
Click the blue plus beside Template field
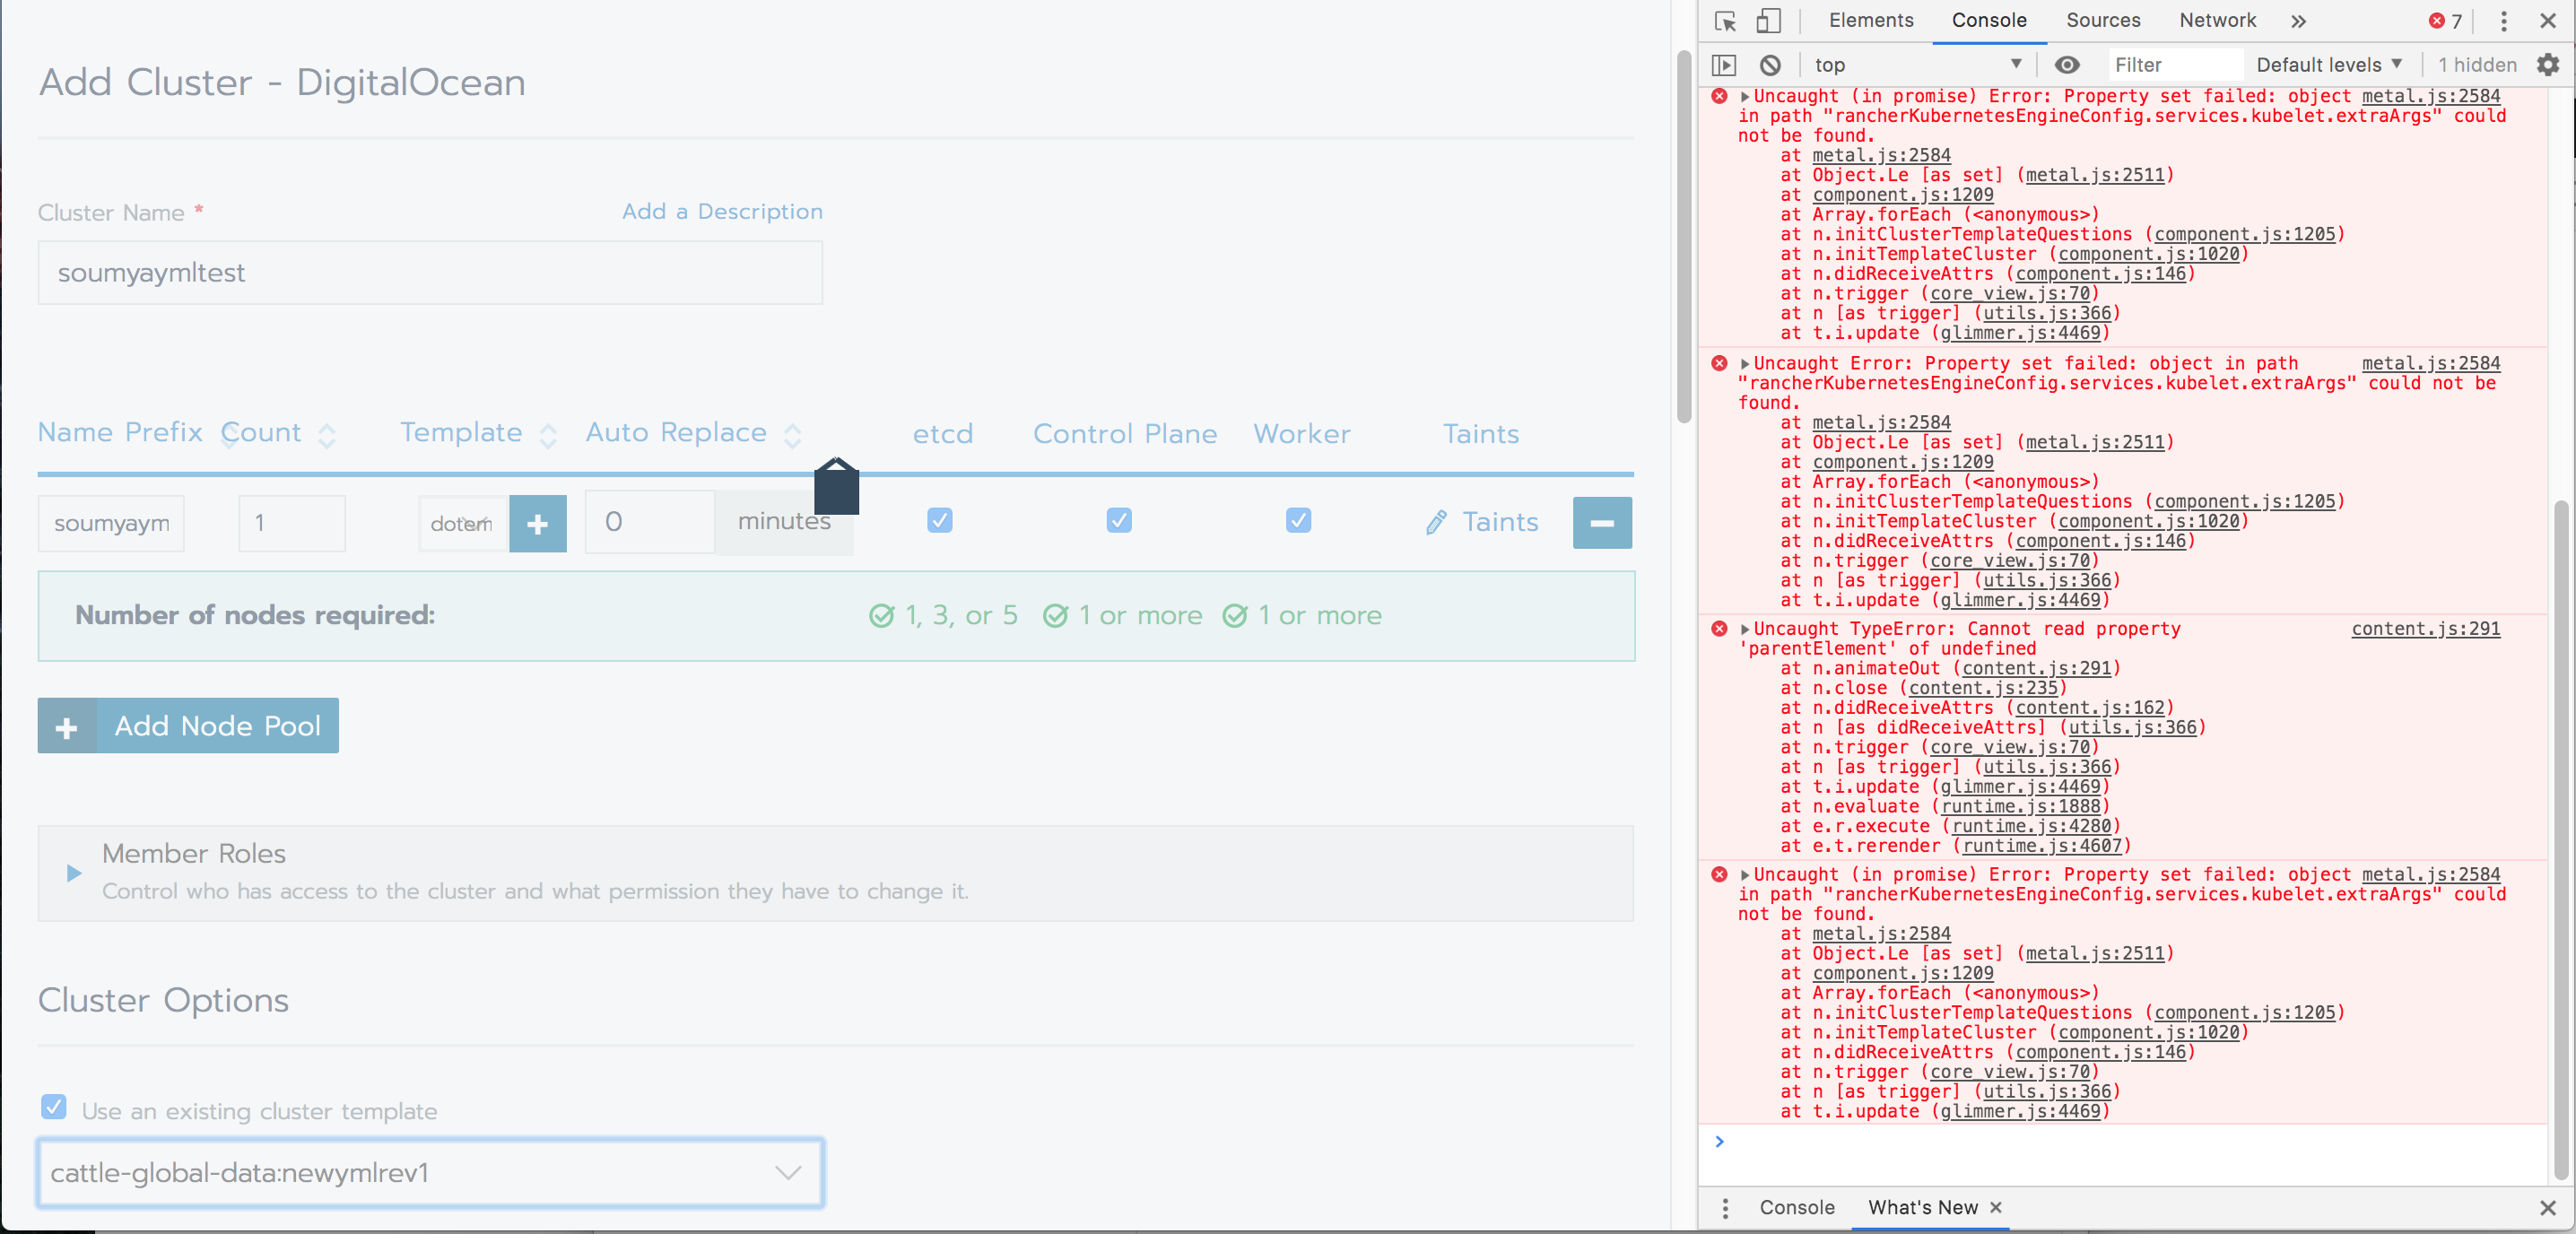537,523
